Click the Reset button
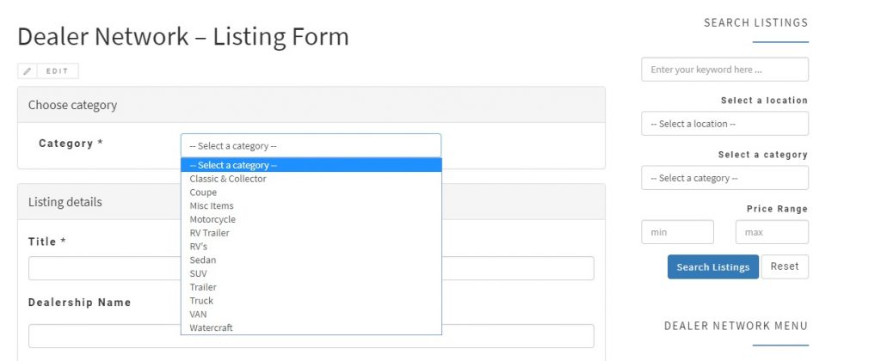 785,266
